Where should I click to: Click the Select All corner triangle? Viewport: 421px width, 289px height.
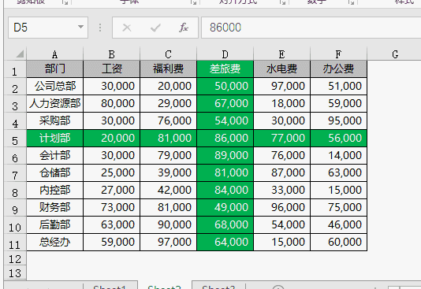click(x=20, y=54)
